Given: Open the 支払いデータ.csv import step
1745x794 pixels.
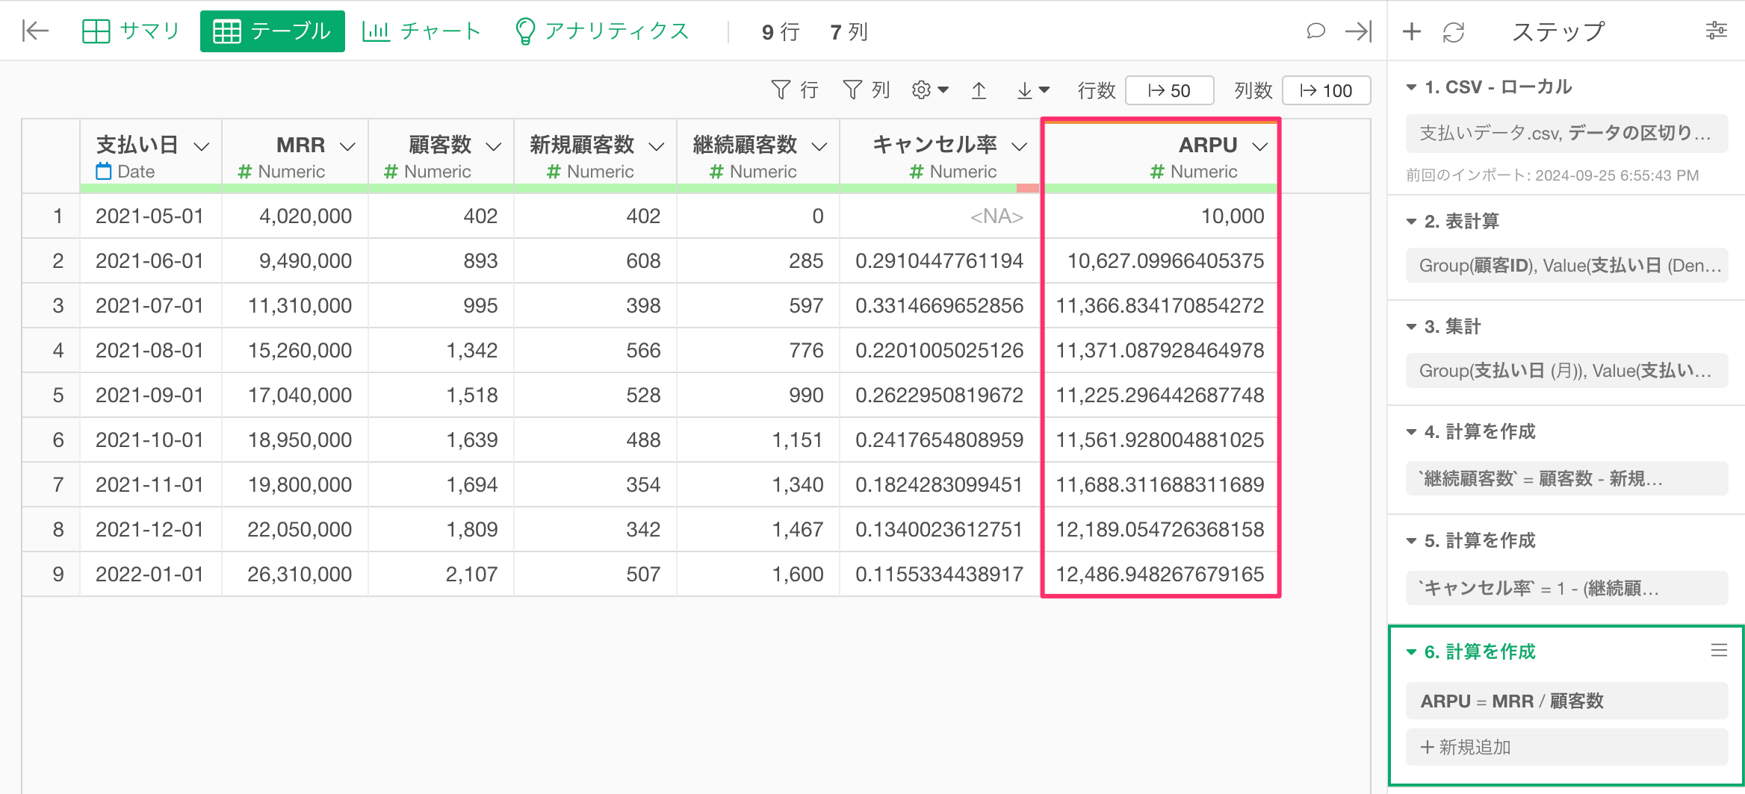Looking at the screenshot, I should click(1566, 134).
